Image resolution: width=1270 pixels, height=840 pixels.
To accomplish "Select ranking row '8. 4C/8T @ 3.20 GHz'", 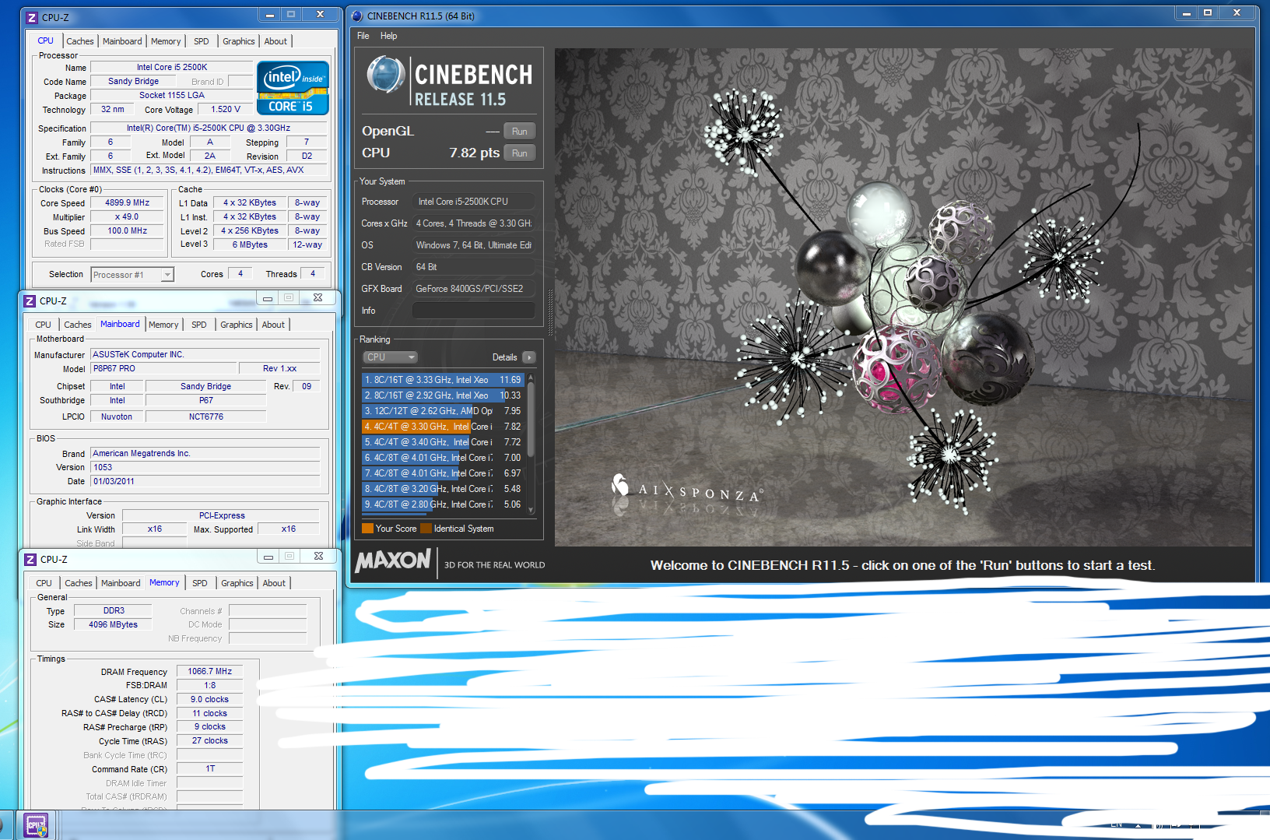I will (x=443, y=489).
